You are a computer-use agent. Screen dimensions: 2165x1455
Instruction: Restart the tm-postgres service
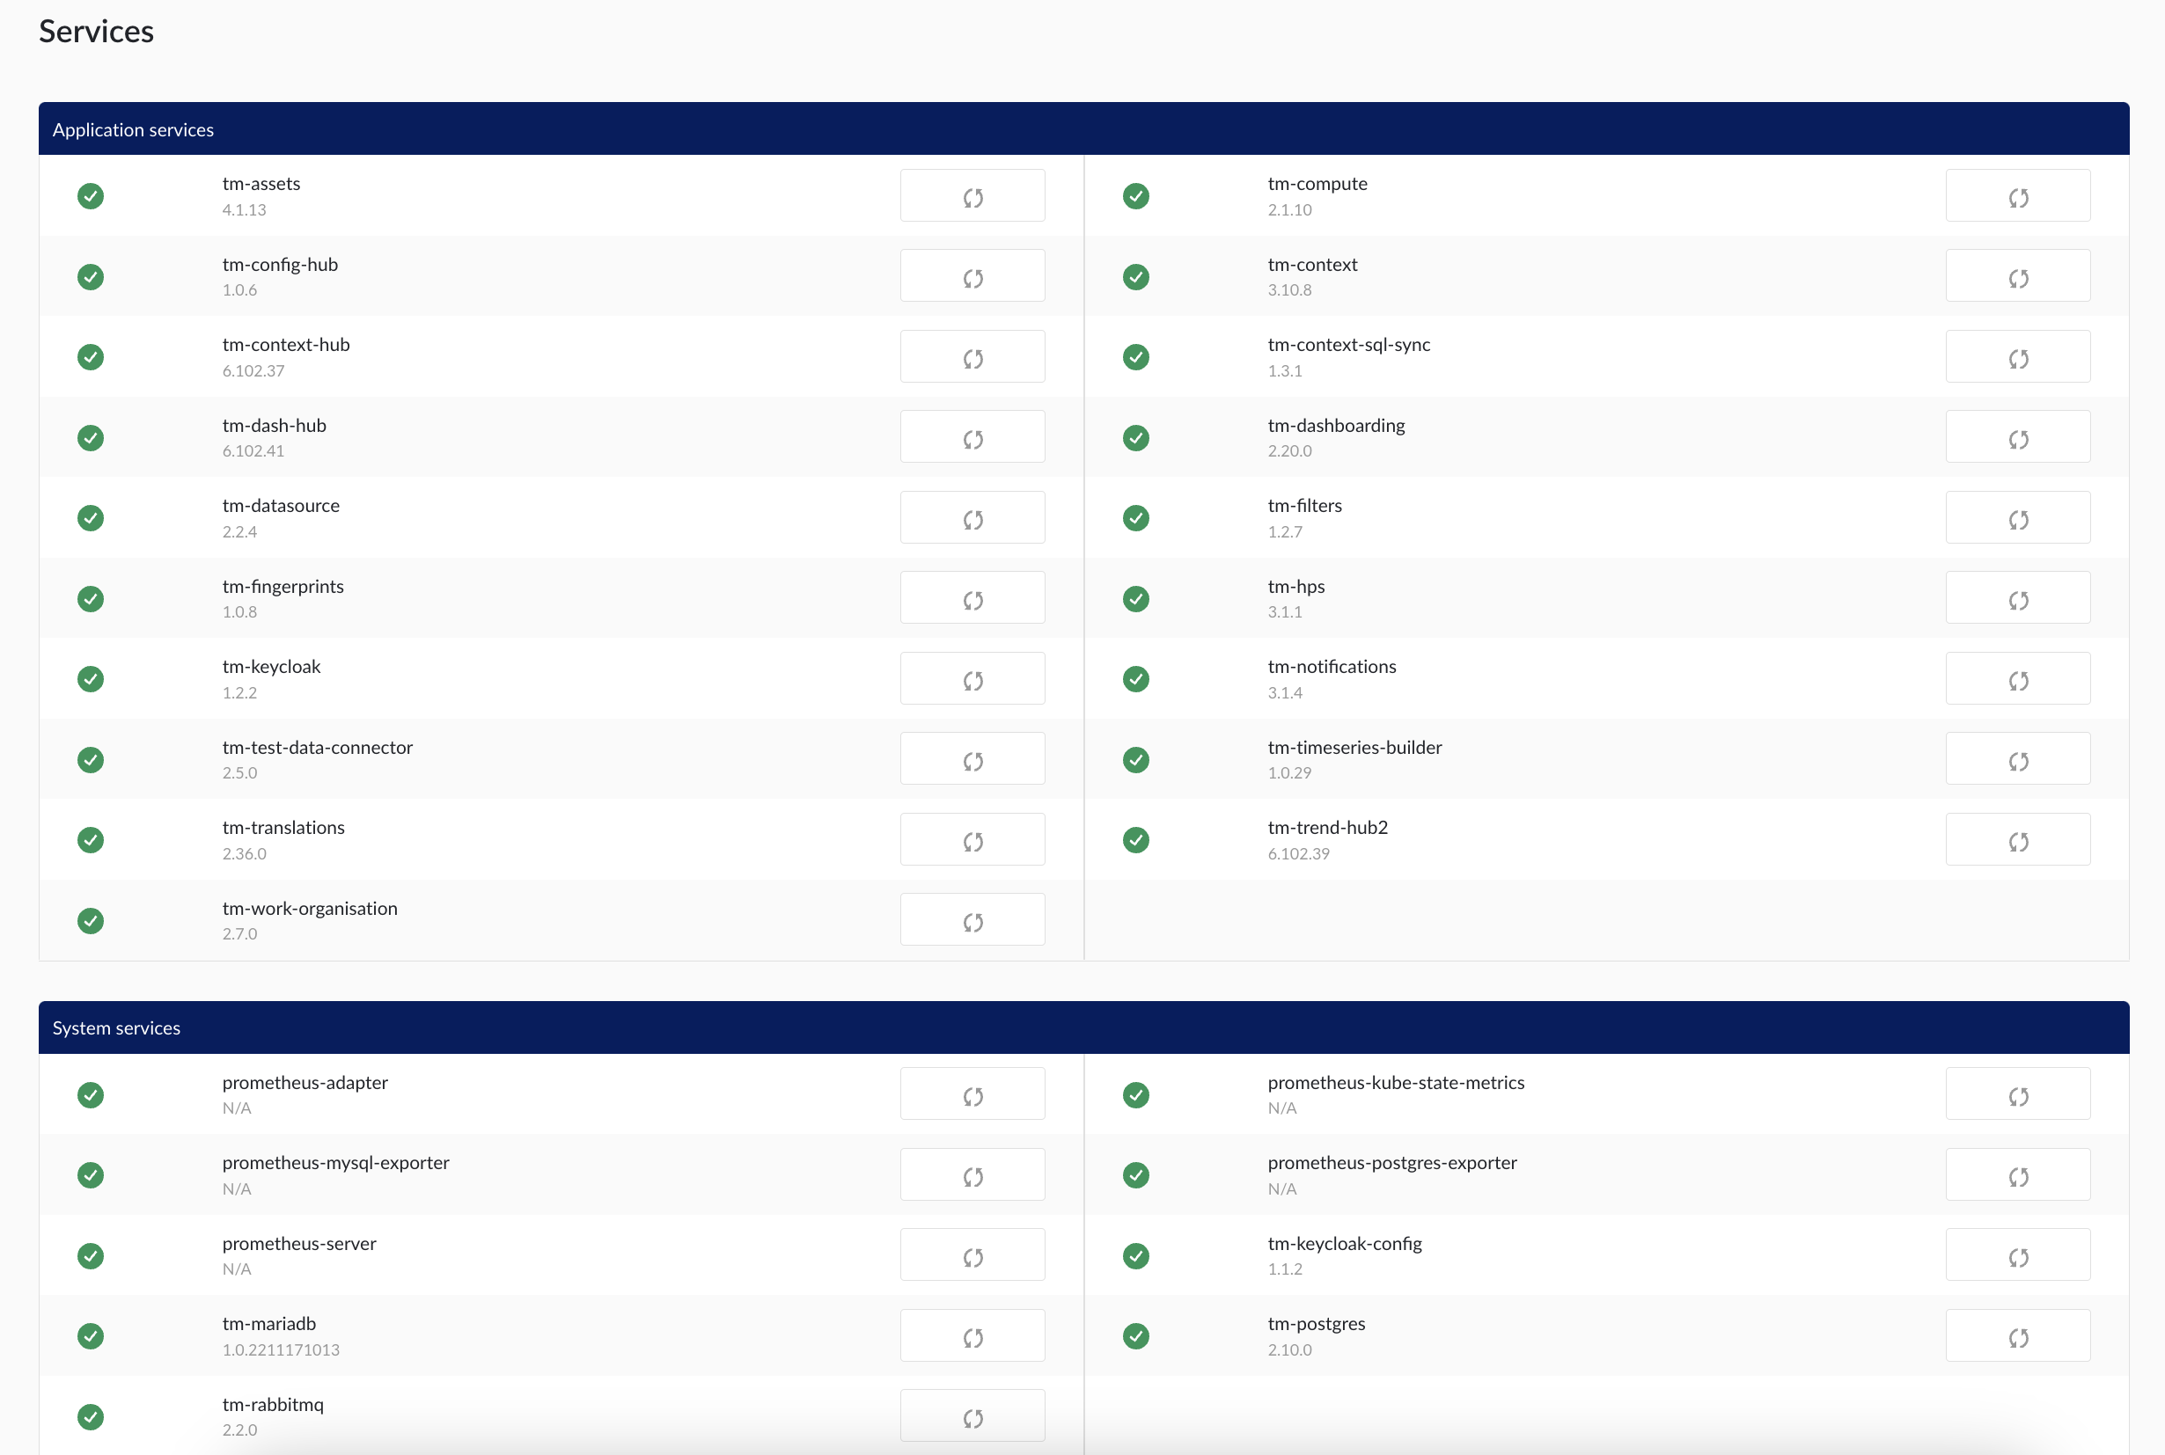(x=2018, y=1335)
